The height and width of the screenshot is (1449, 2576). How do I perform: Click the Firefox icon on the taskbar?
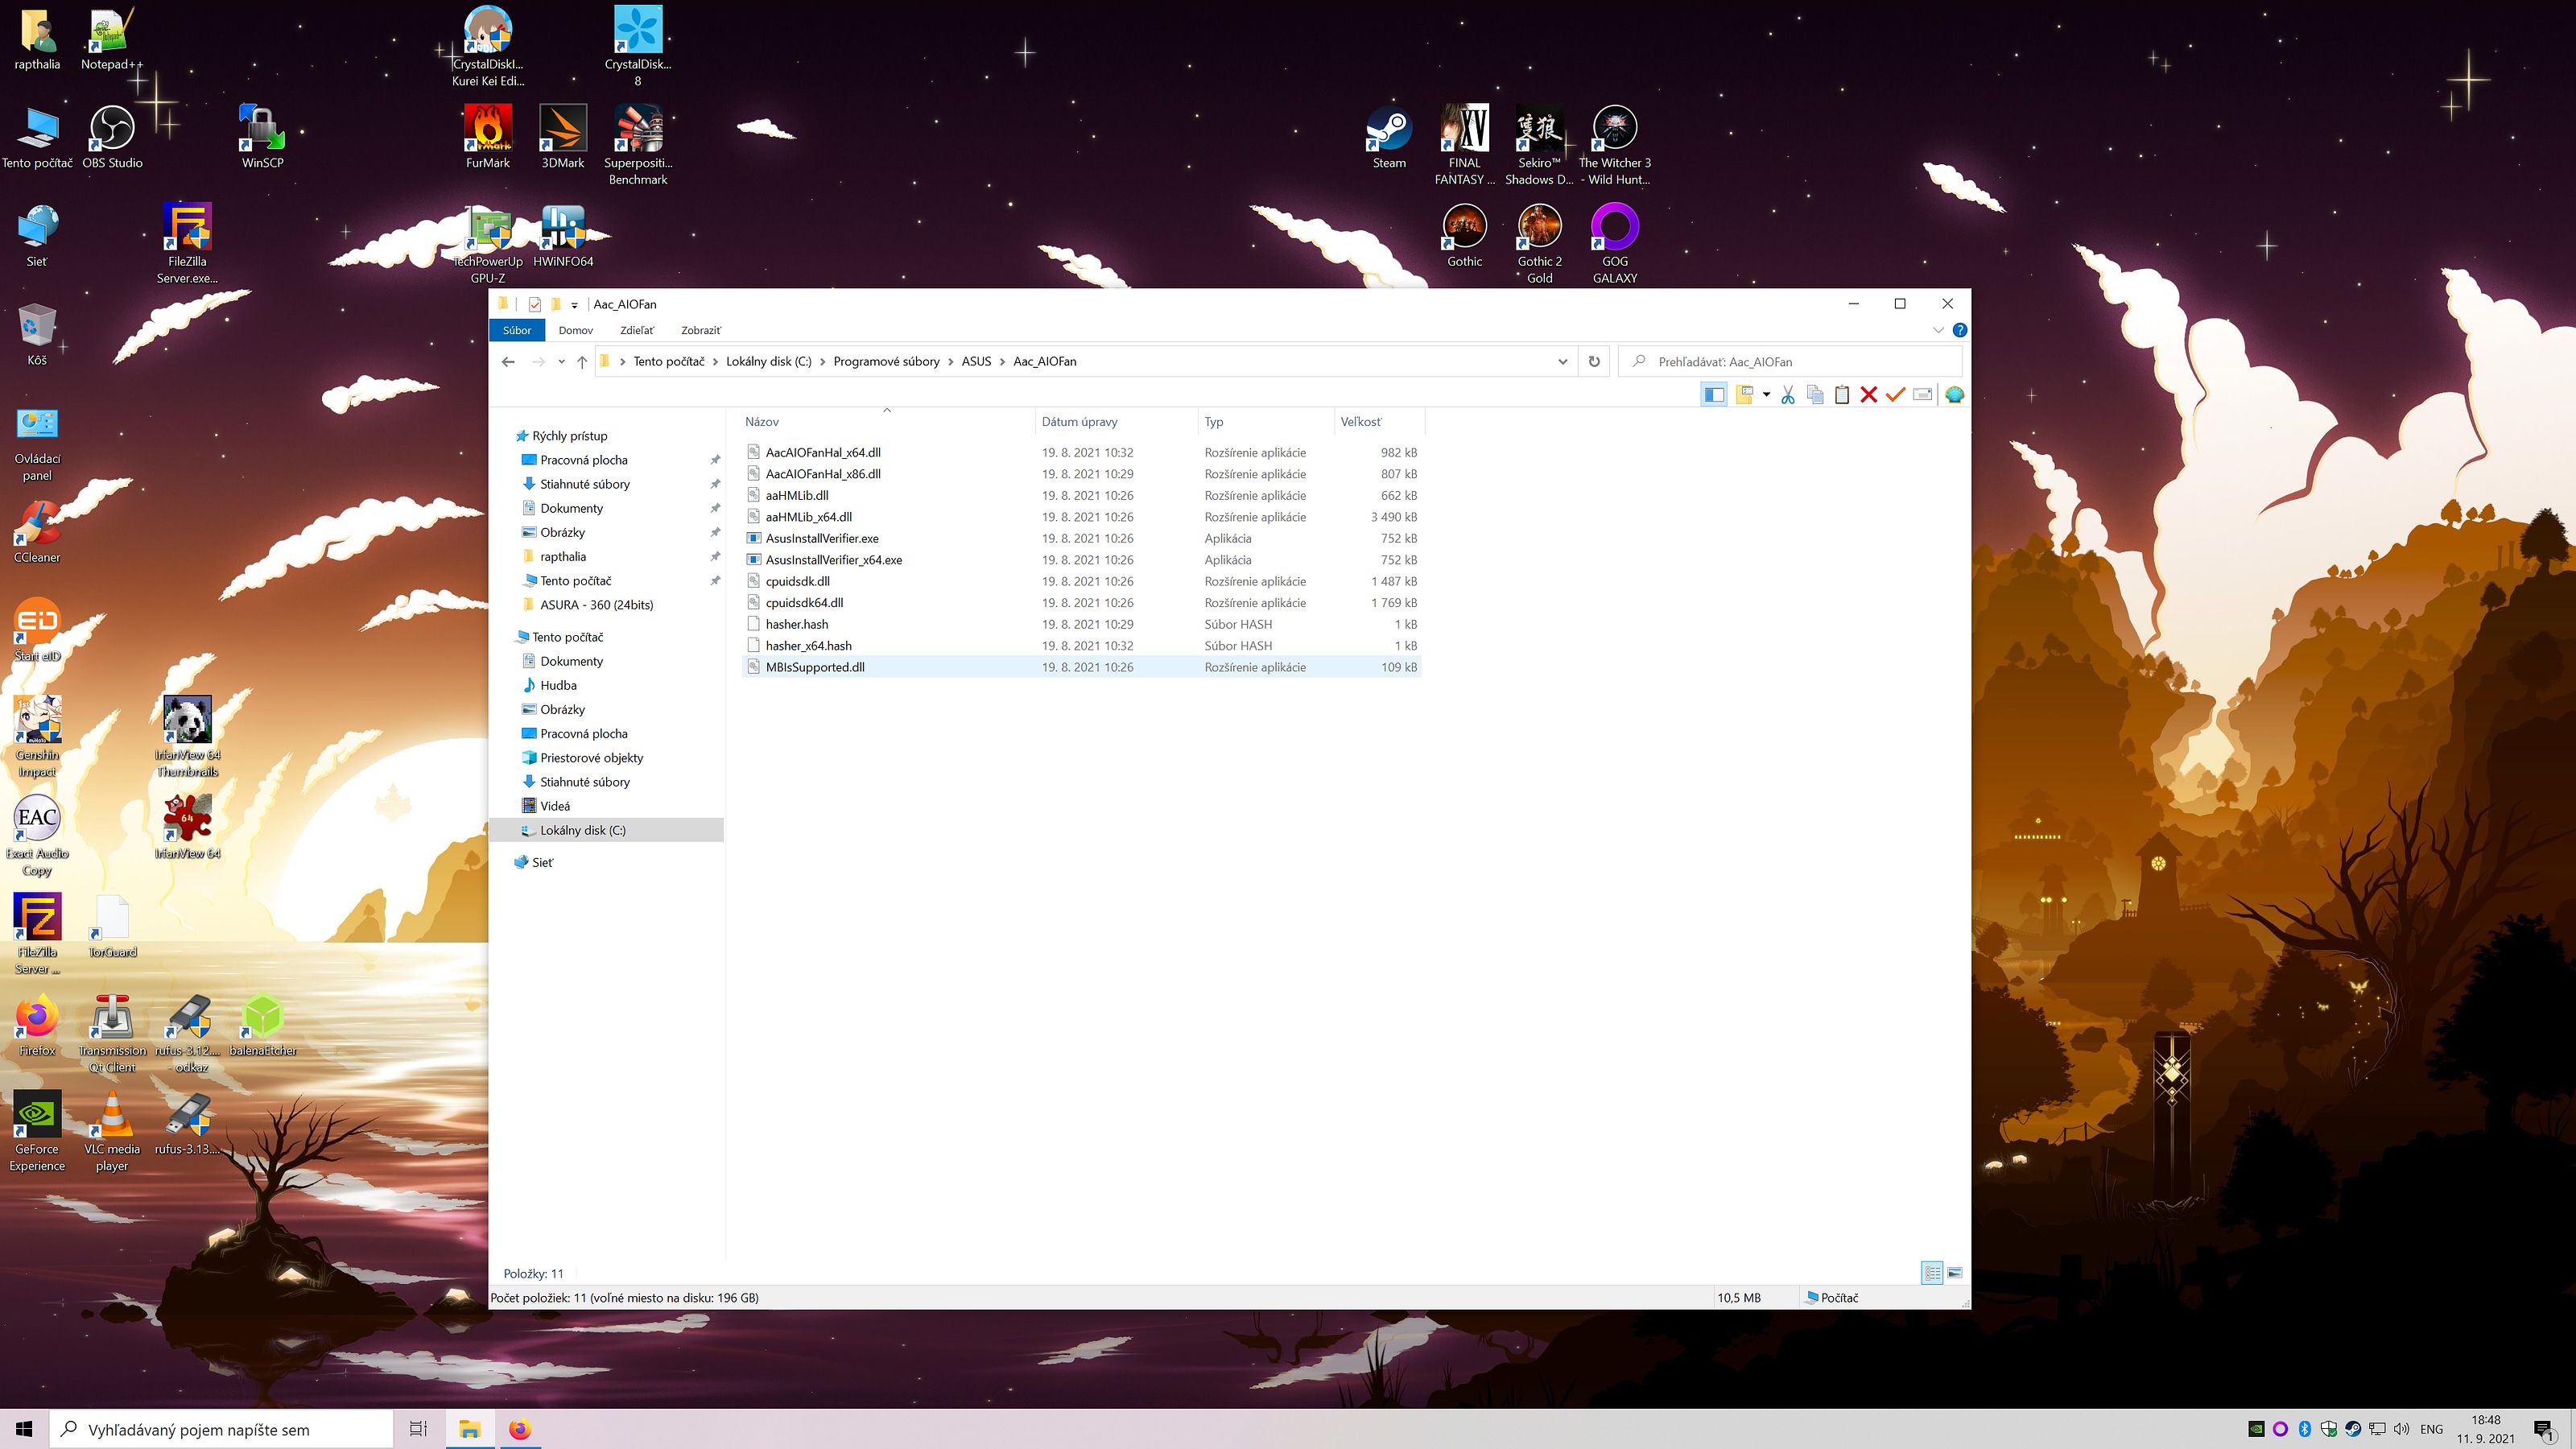519,1429
